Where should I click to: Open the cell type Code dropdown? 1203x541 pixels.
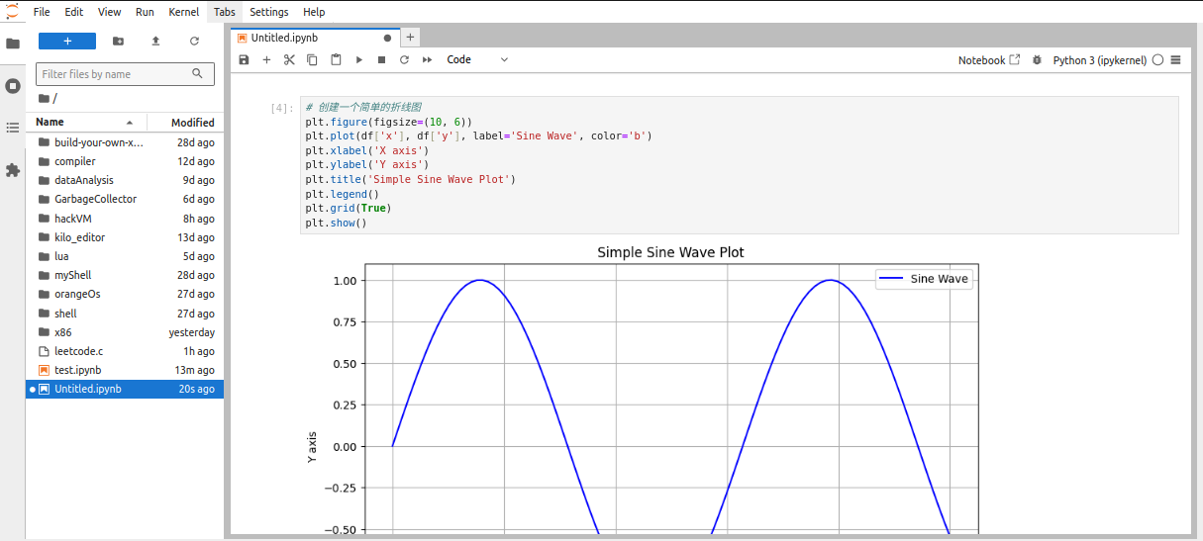[x=477, y=60]
